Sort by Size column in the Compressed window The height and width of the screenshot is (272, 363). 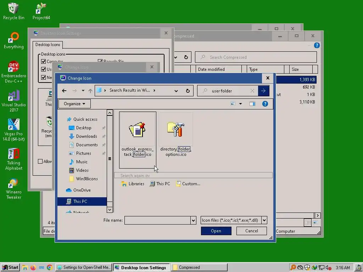301,69
